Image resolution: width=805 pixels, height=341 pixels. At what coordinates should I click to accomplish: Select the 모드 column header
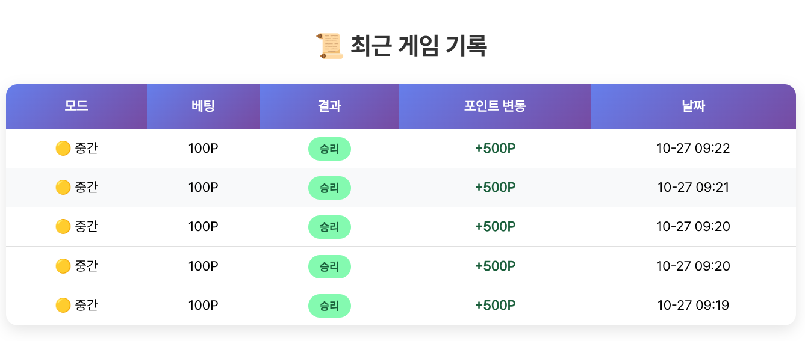tap(76, 106)
